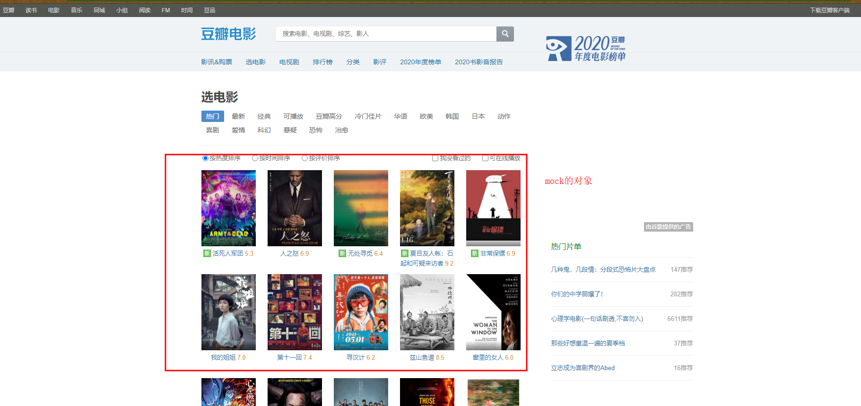Select 按热度排序 radio button
Screen dimensions: 861x406
205,158
